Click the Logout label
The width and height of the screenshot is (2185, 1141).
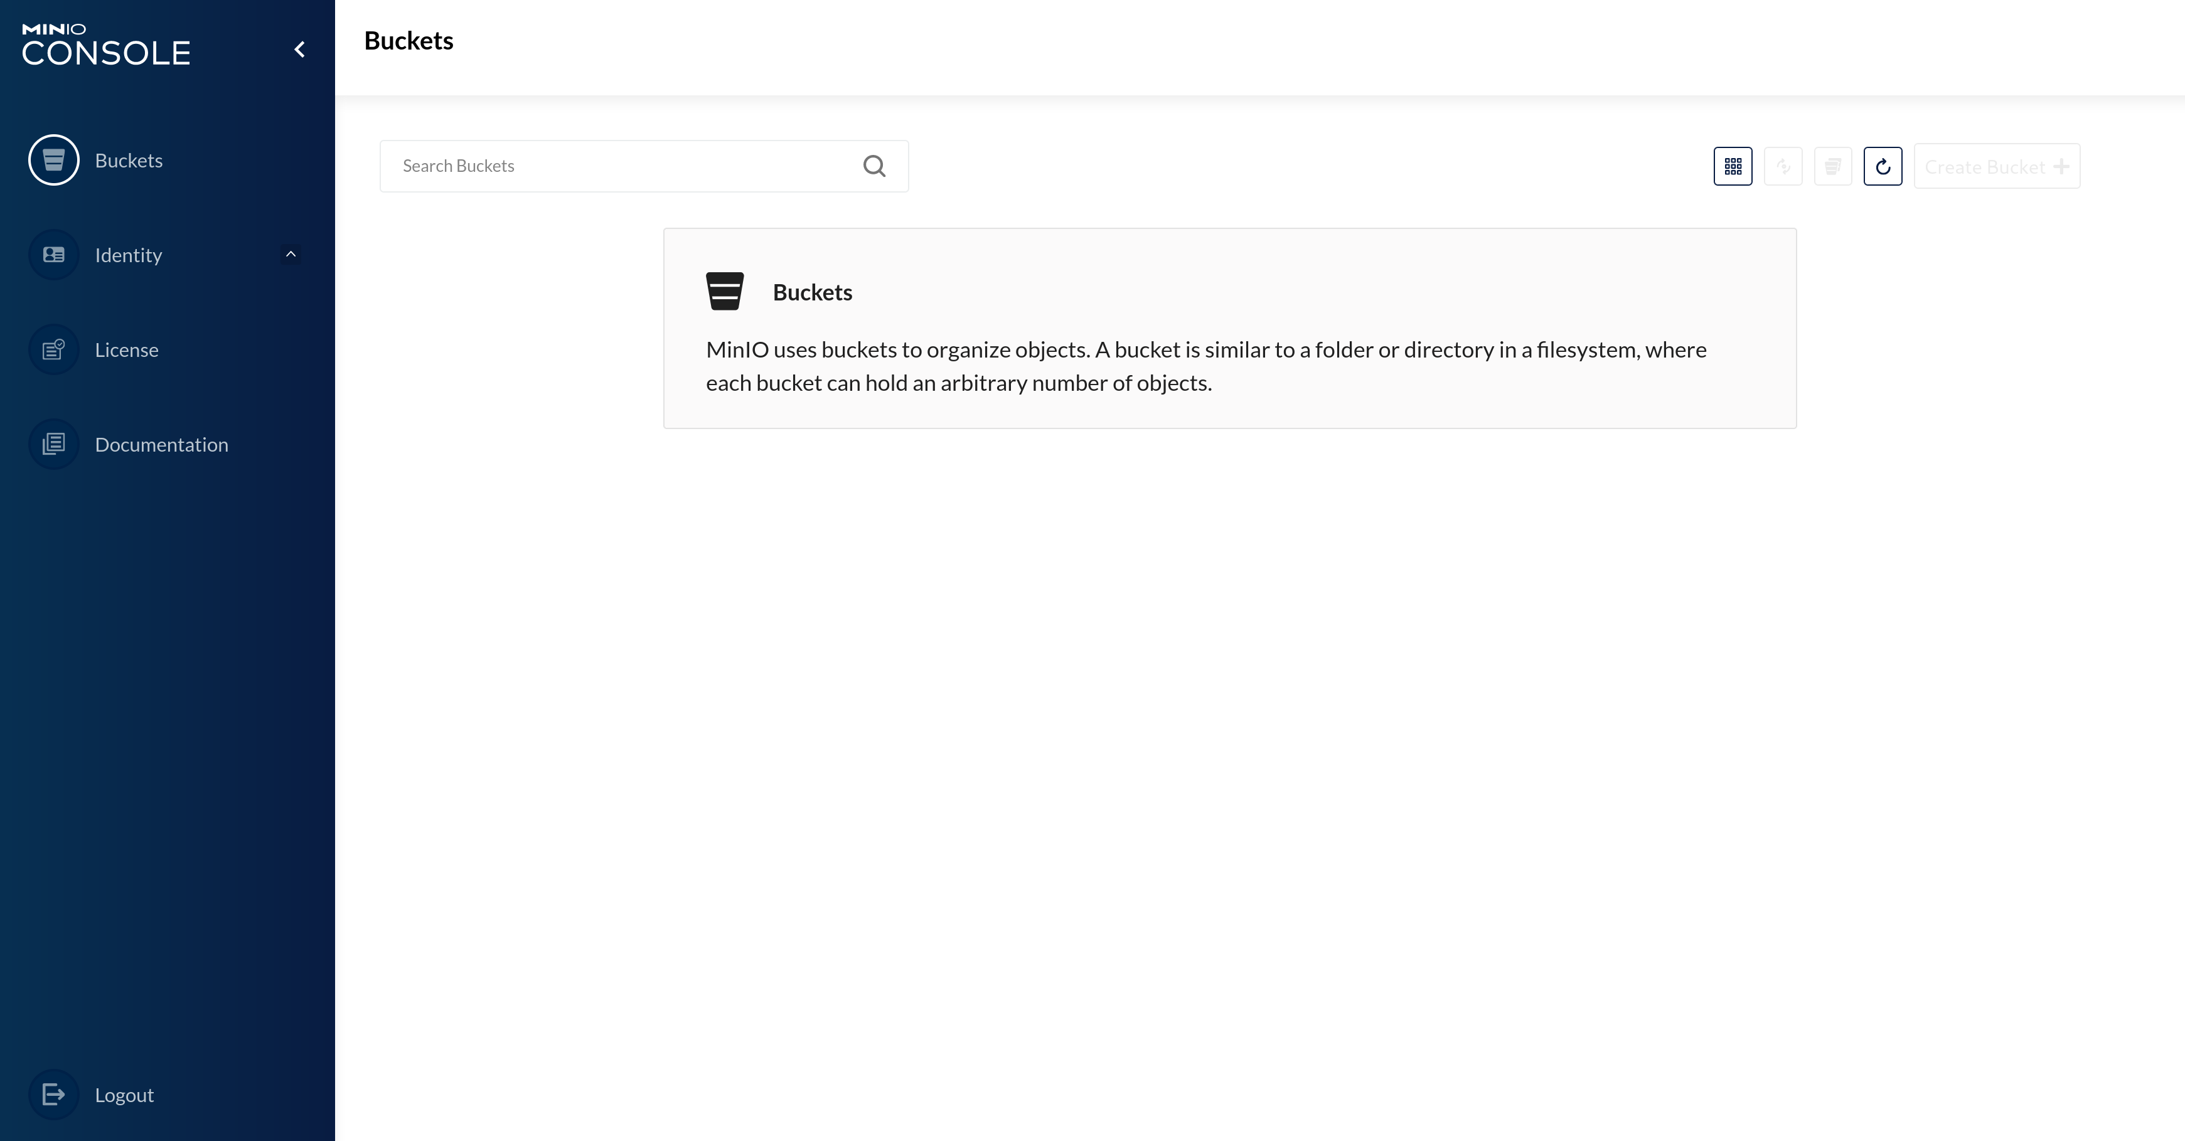(124, 1095)
